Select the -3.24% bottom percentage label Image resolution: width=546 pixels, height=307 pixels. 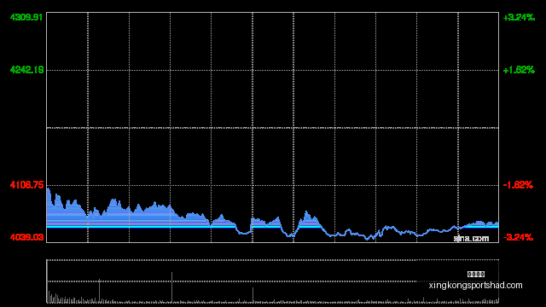point(518,237)
